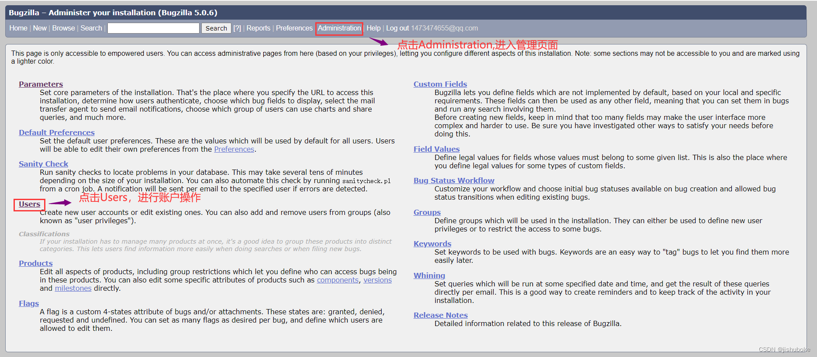The height and width of the screenshot is (357, 817).
Task: Click the greyed-out Classifications heading
Action: tap(44, 234)
